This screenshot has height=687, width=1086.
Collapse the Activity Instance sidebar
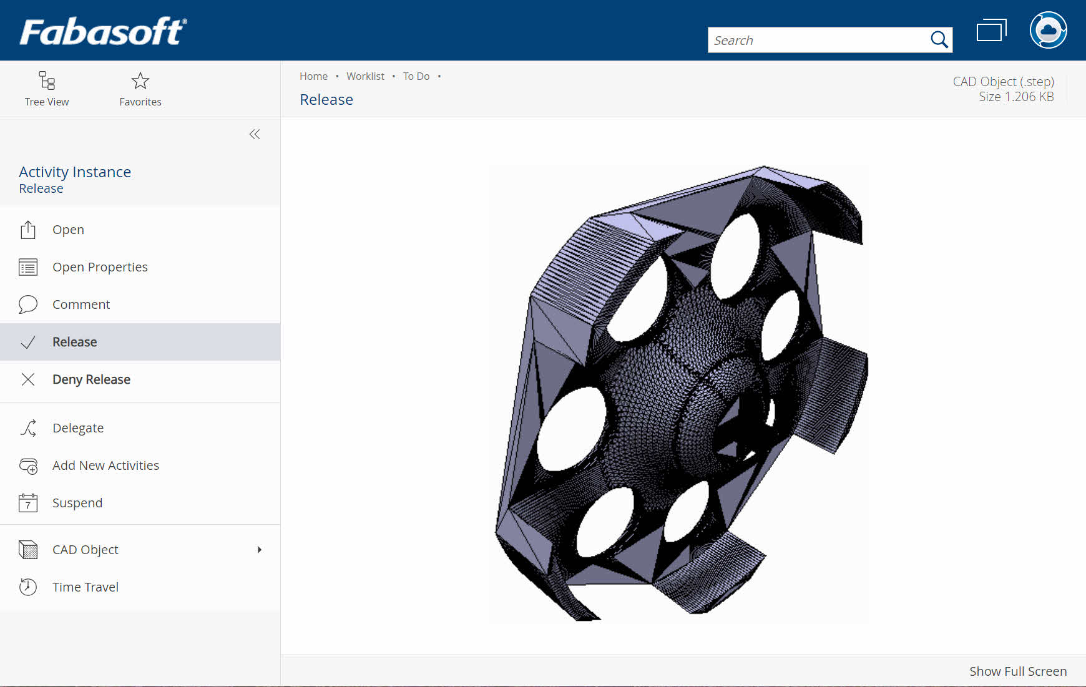254,134
